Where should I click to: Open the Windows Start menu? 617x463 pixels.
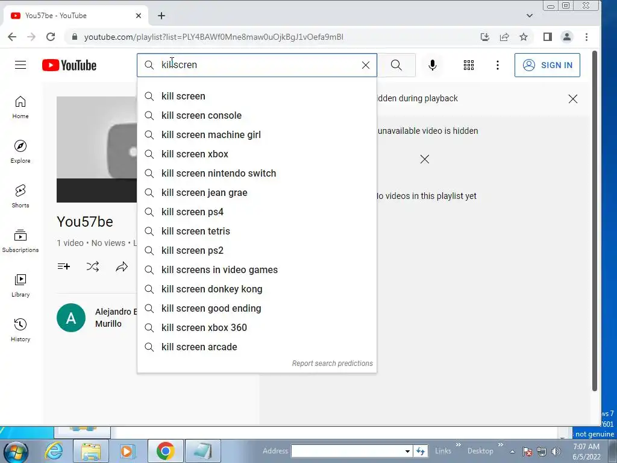pos(14,451)
